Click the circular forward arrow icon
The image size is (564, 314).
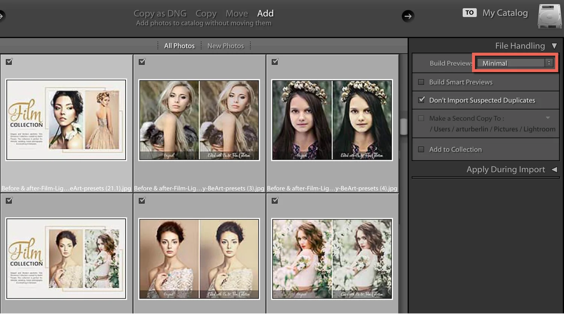coord(408,16)
